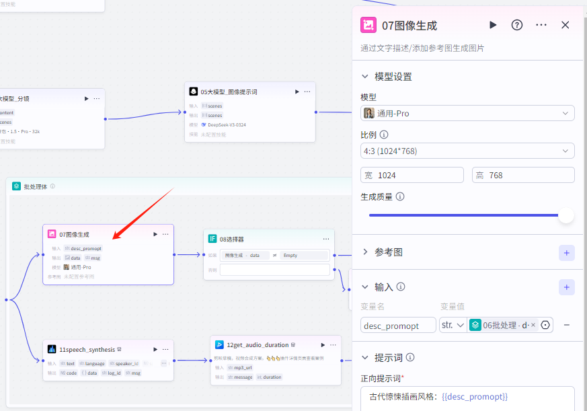587x411 pixels.
Task: Click the 批处理体 group icon
Action: tap(15, 185)
